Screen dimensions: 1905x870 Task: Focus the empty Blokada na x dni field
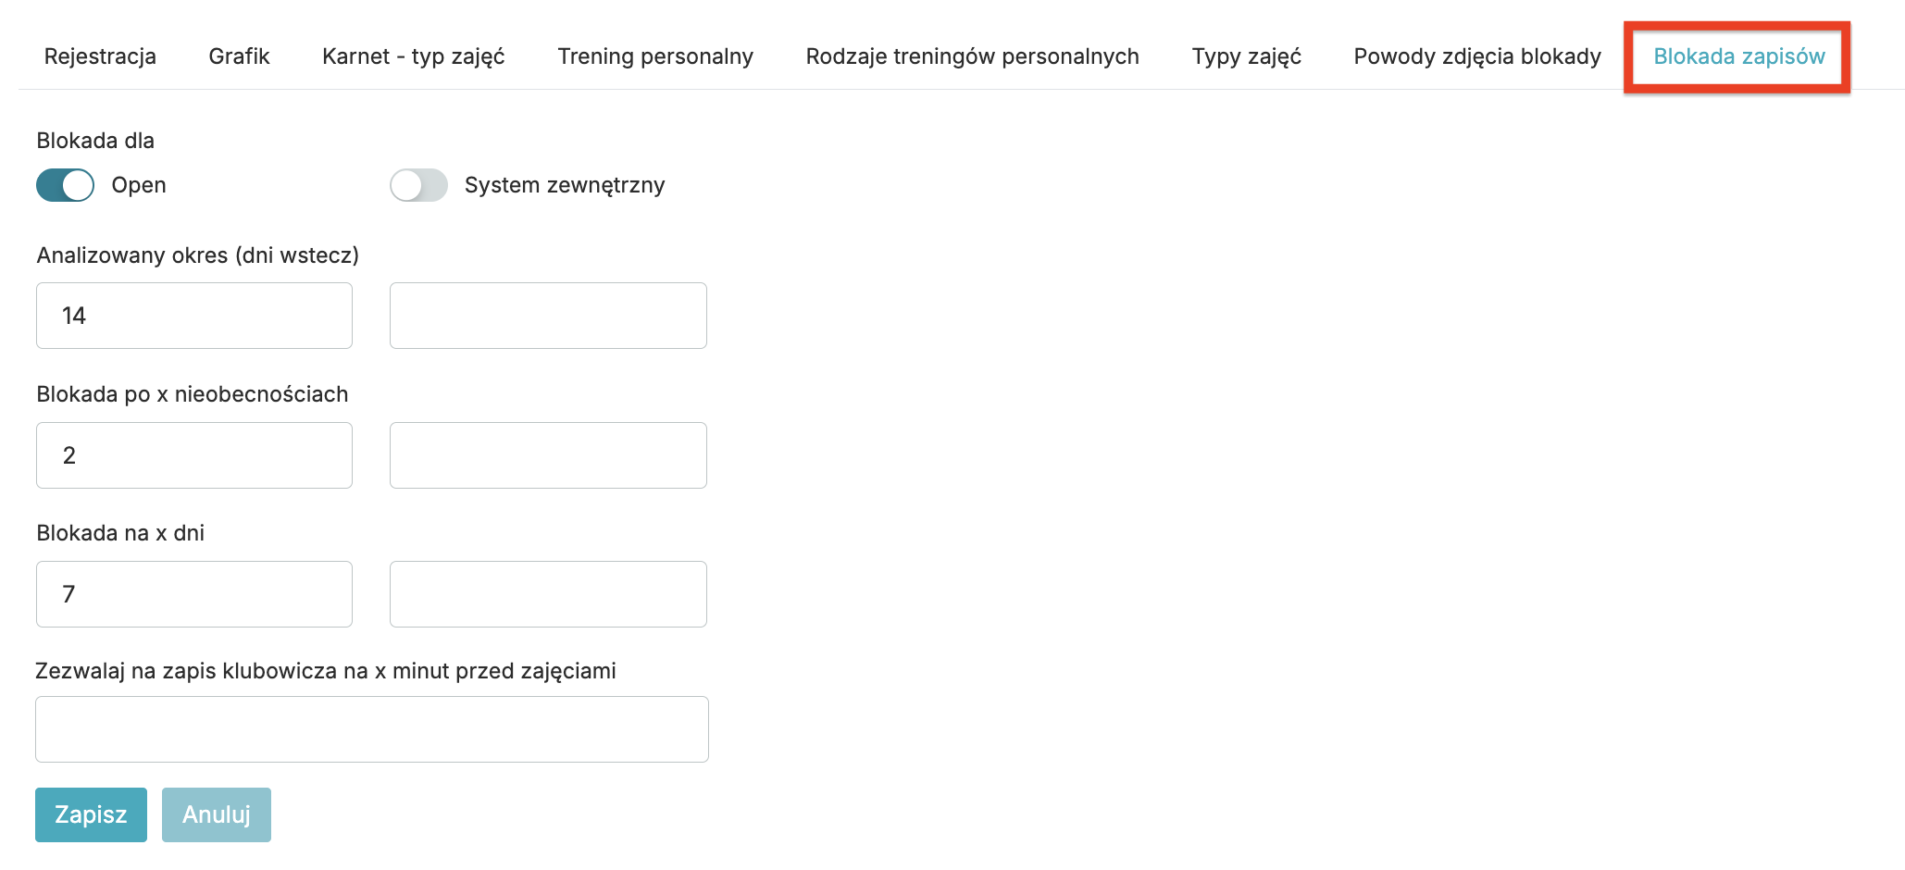(x=548, y=594)
